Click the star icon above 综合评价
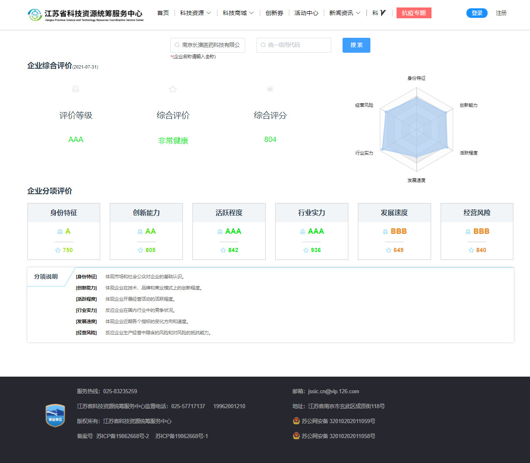The image size is (530, 463). [173, 89]
